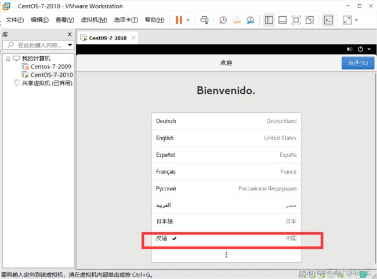Take a snapshot of the VM
Image resolution: width=377 pixels, height=279 pixels.
coord(223,20)
